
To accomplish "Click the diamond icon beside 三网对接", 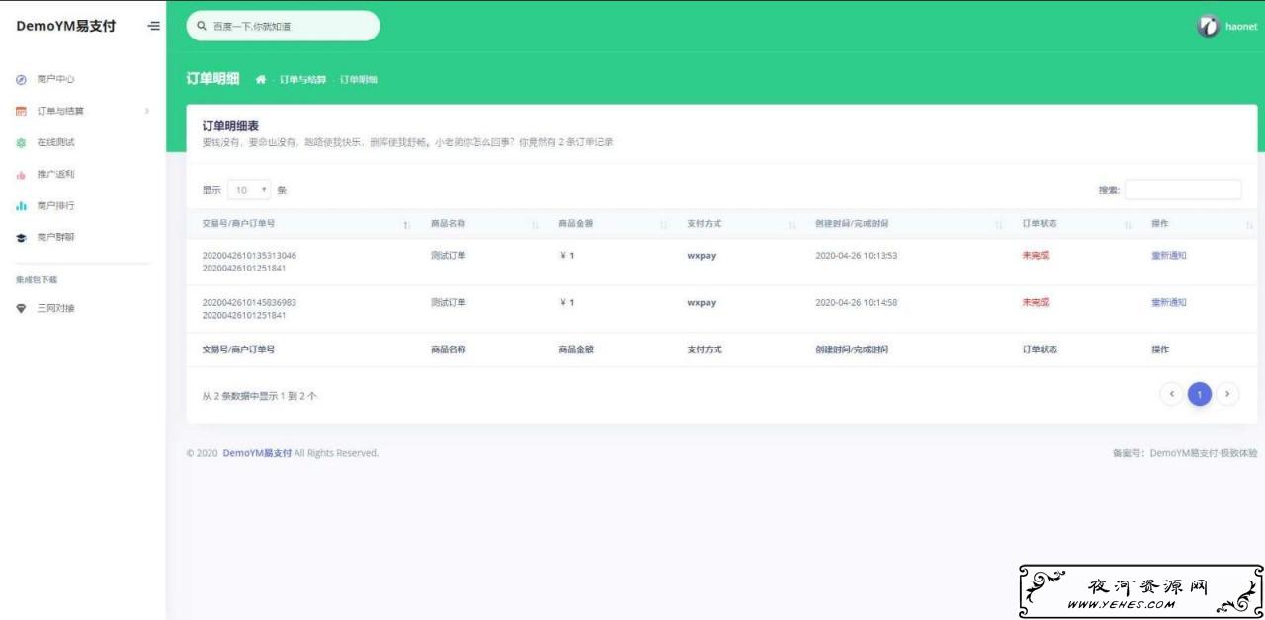I will pos(21,308).
